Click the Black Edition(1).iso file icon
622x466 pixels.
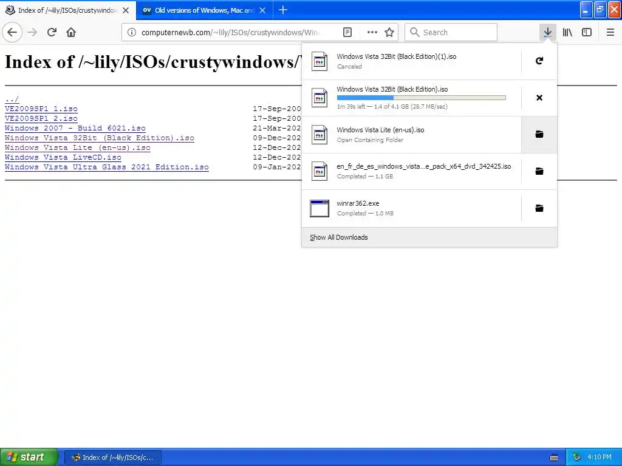[320, 61]
